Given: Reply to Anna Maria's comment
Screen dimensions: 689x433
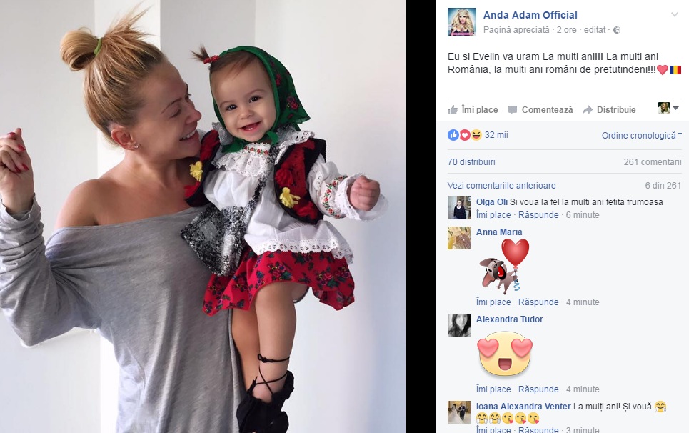Looking at the screenshot, I should (538, 302).
